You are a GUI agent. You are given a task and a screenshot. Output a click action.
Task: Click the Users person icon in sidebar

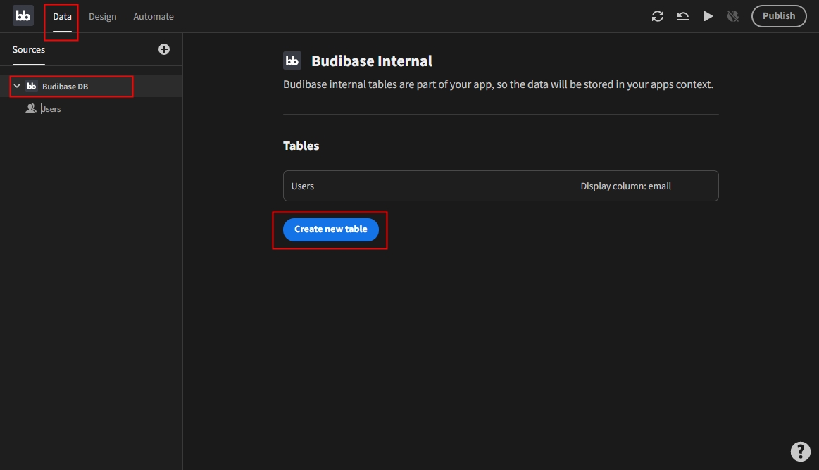click(30, 109)
